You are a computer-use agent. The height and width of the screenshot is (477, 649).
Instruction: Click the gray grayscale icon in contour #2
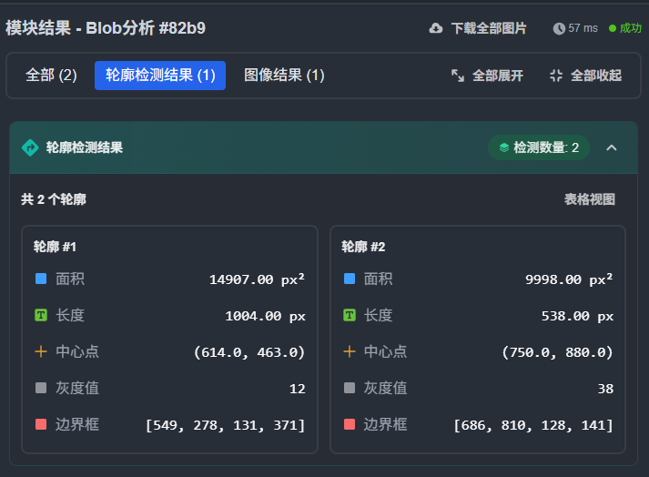[350, 388]
